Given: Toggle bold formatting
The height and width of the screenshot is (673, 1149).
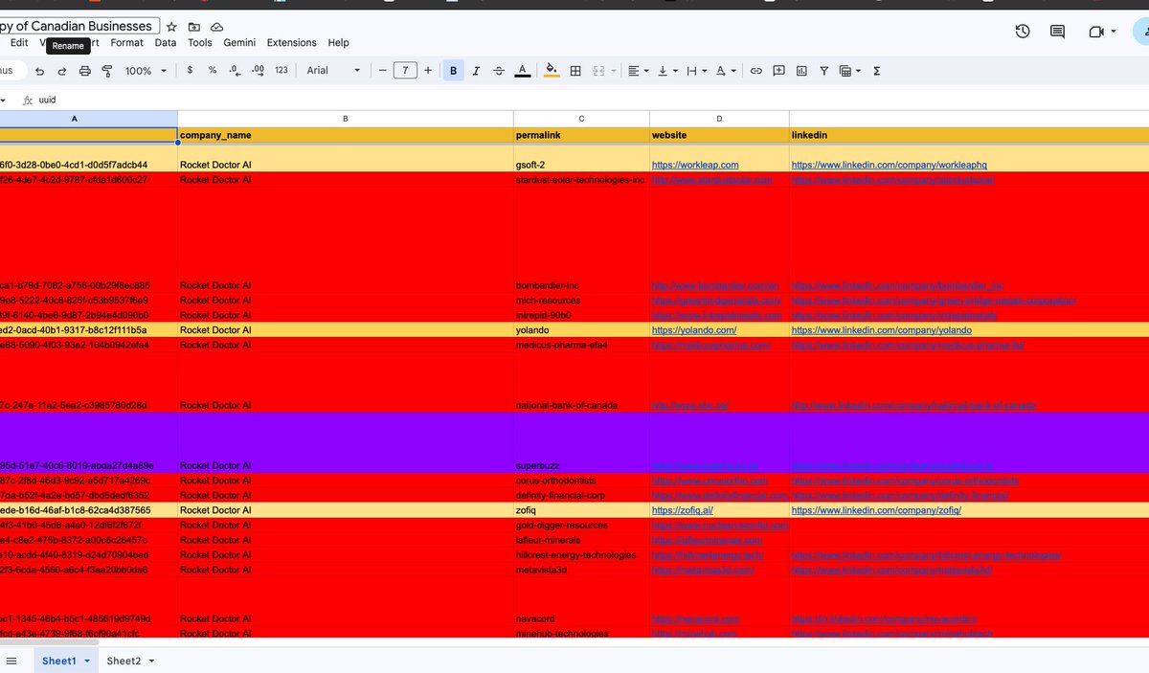Looking at the screenshot, I should (x=453, y=71).
